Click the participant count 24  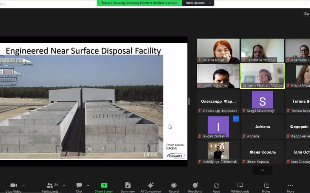pos(56,185)
